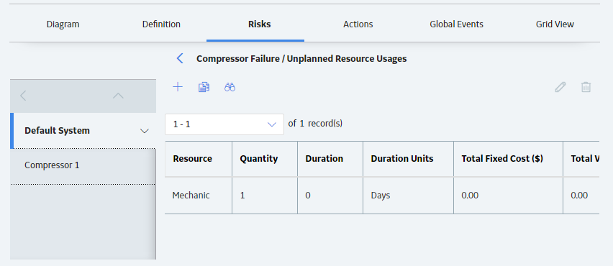613x266 pixels.
Task: Click left chevron in side panel header
Action: click(x=23, y=96)
